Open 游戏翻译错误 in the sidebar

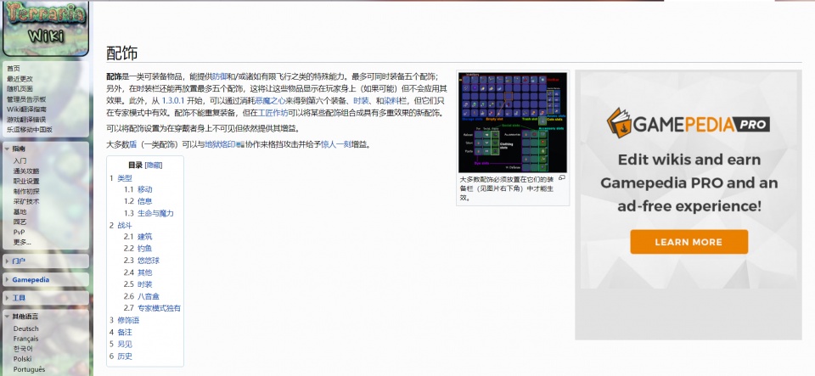[26, 120]
